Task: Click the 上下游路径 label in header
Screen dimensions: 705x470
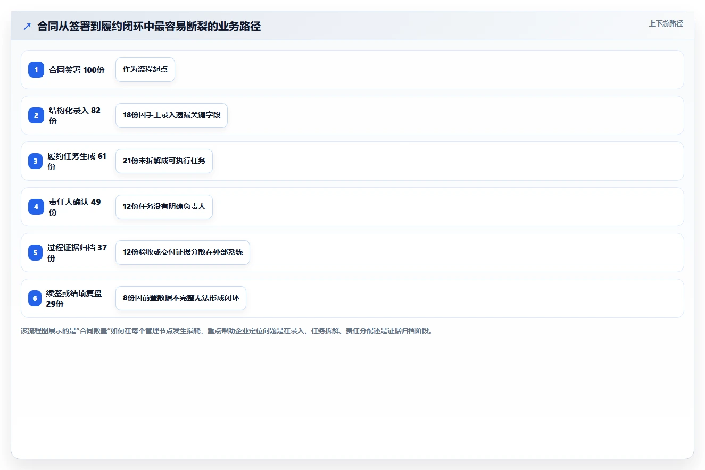Action: point(666,23)
